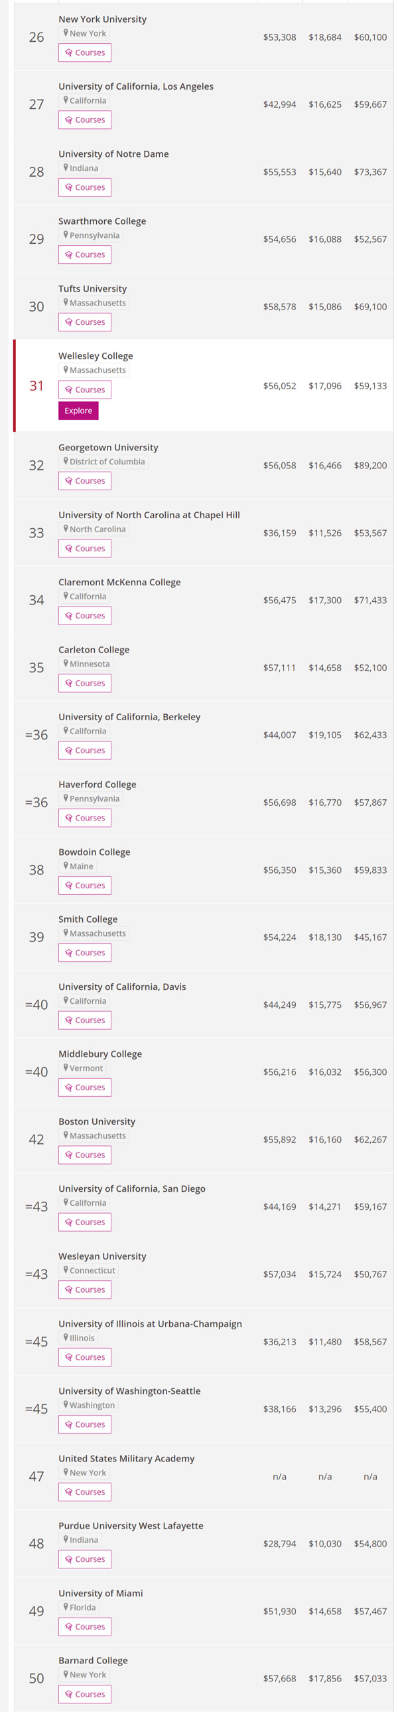This screenshot has height=1712, width=398.
Task: Click the Florida tag under University of Miami
Action: point(82,1607)
